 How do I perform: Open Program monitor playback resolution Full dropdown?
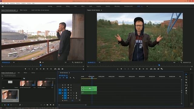[x=176, y=62]
